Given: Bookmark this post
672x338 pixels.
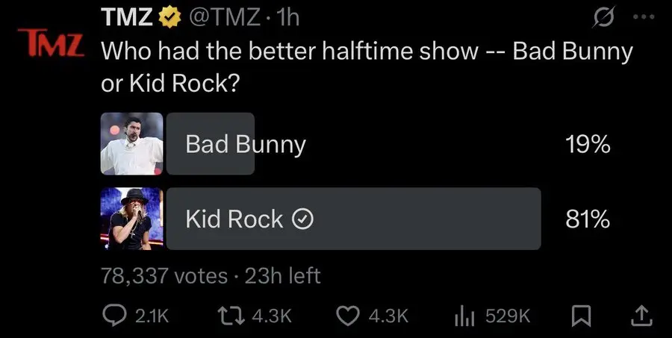Looking at the screenshot, I should [581, 316].
